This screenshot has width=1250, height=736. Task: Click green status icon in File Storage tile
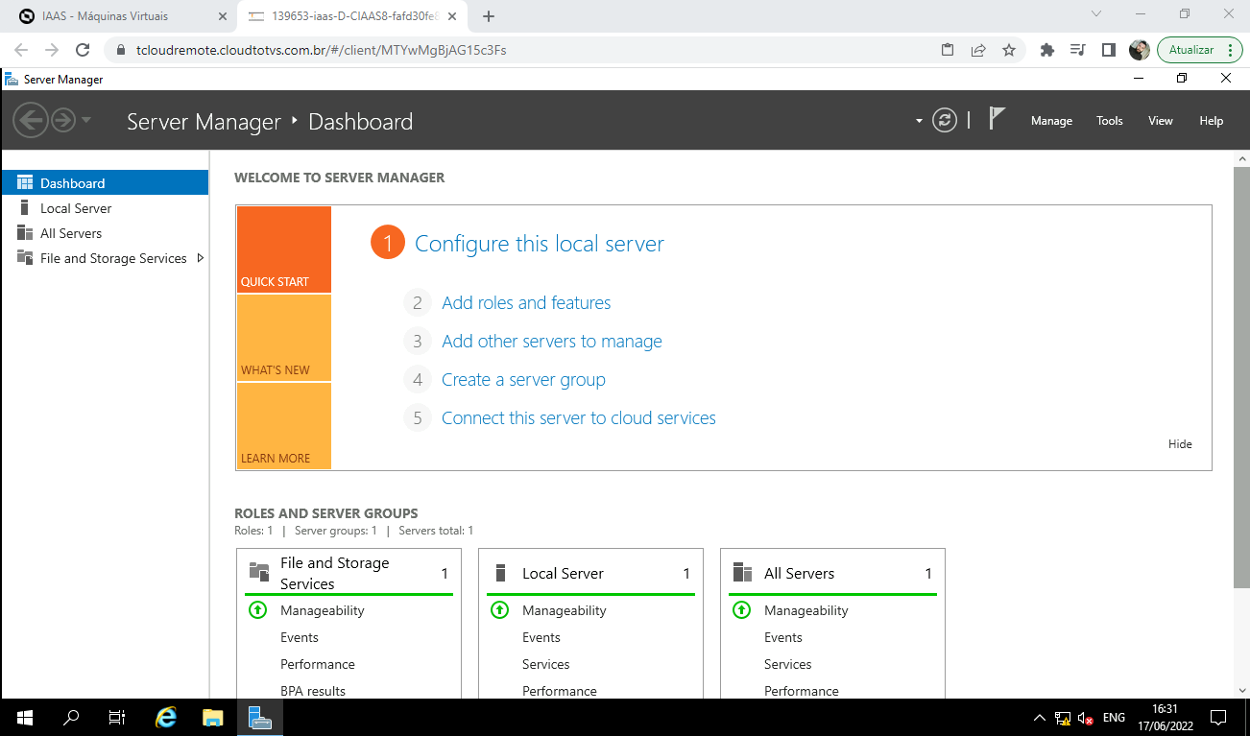(257, 610)
